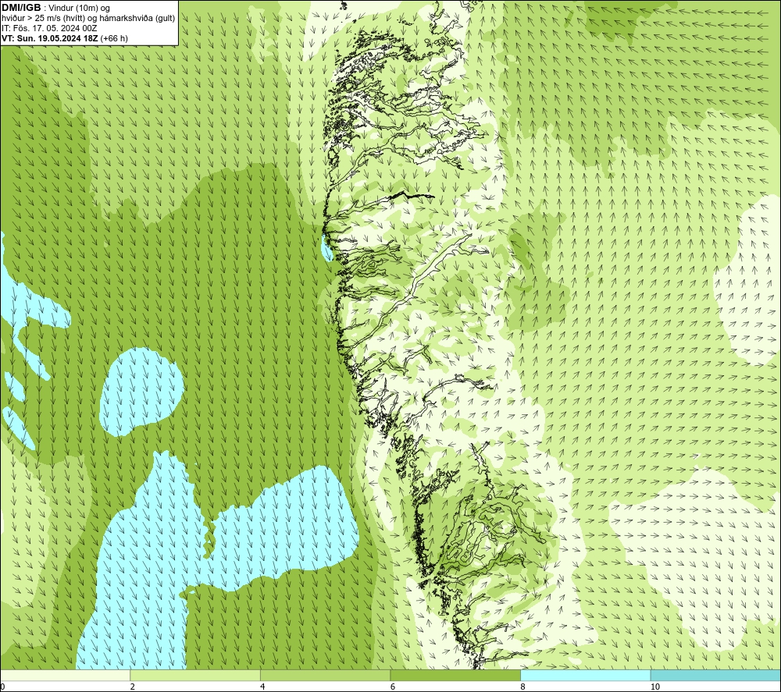Click the 0–2 palest color bar segment

click(x=66, y=676)
